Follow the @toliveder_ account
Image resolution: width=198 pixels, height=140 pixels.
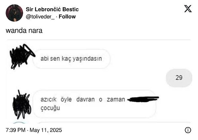pyautogui.click(x=67, y=17)
